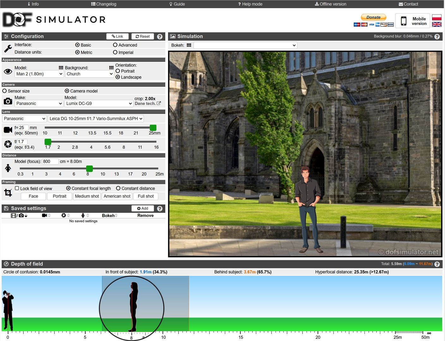This screenshot has height=341, width=445.
Task: Switch language via the Polish flag
Action: pyautogui.click(x=437, y=17)
